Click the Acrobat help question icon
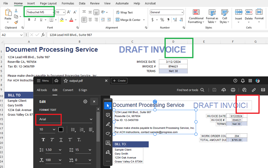The image size is (268, 168). tap(235, 81)
